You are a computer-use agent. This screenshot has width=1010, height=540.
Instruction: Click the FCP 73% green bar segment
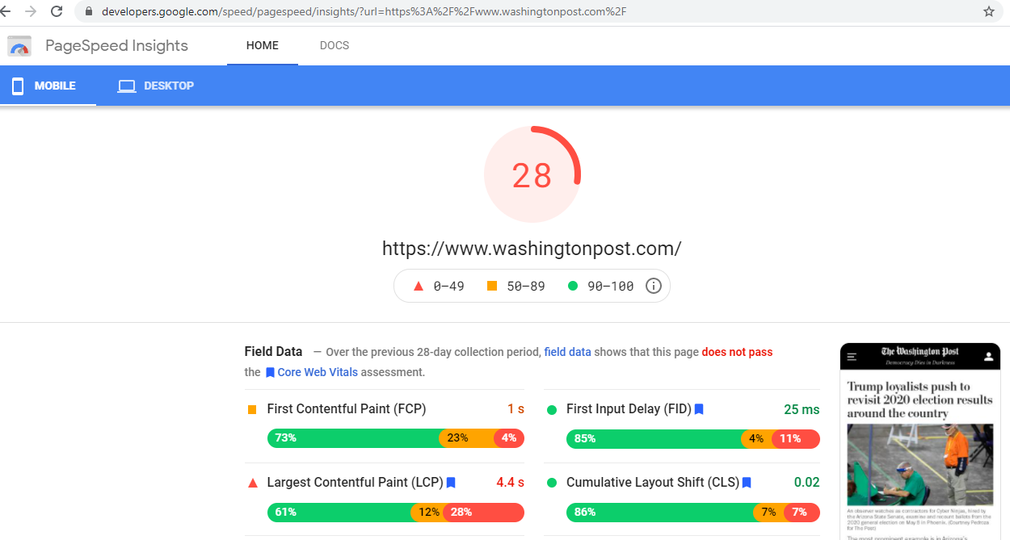click(353, 438)
